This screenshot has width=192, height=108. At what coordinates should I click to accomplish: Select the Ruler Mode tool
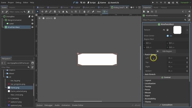pos(67,11)
